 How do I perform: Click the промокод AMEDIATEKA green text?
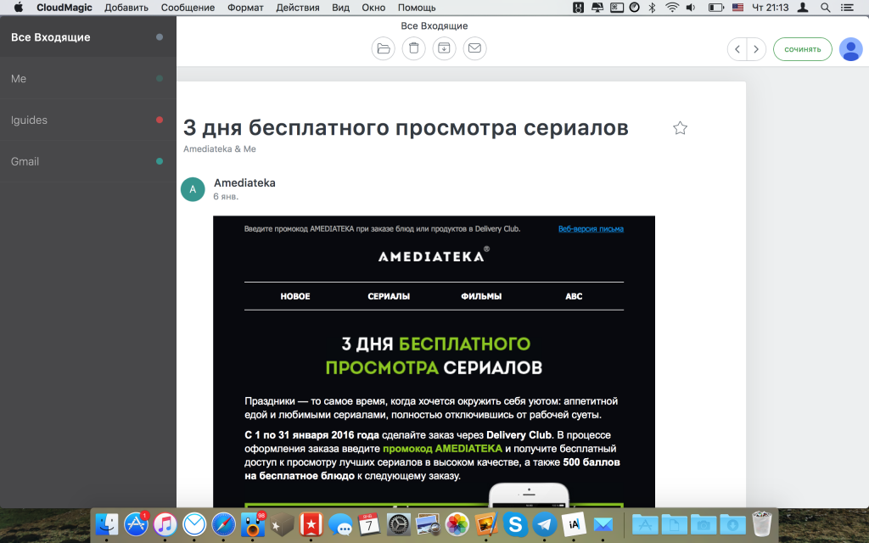(x=442, y=448)
